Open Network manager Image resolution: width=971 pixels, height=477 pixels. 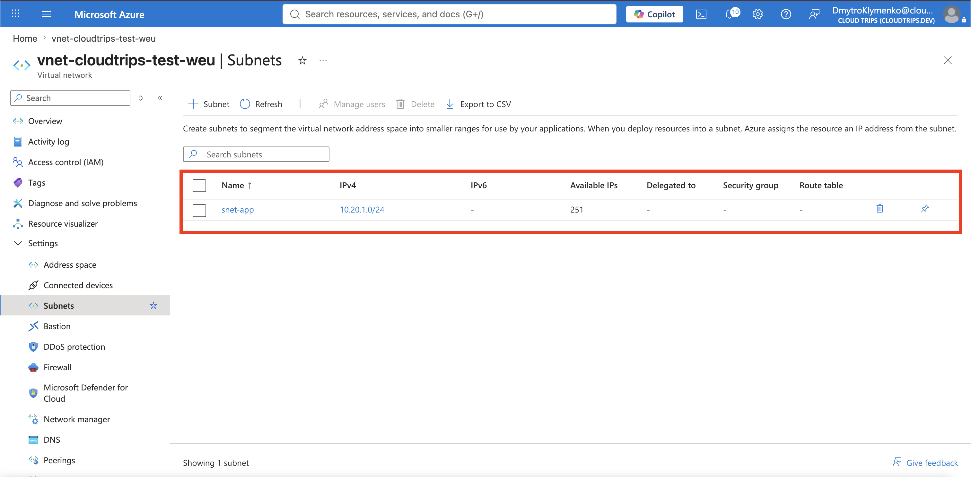pos(77,419)
